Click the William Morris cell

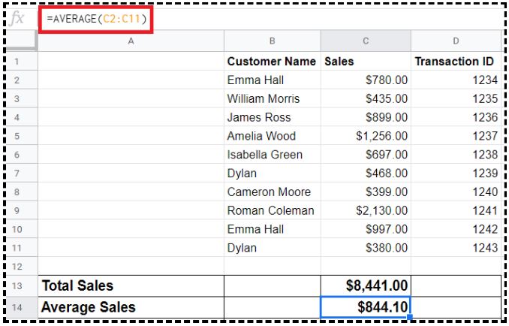272,98
